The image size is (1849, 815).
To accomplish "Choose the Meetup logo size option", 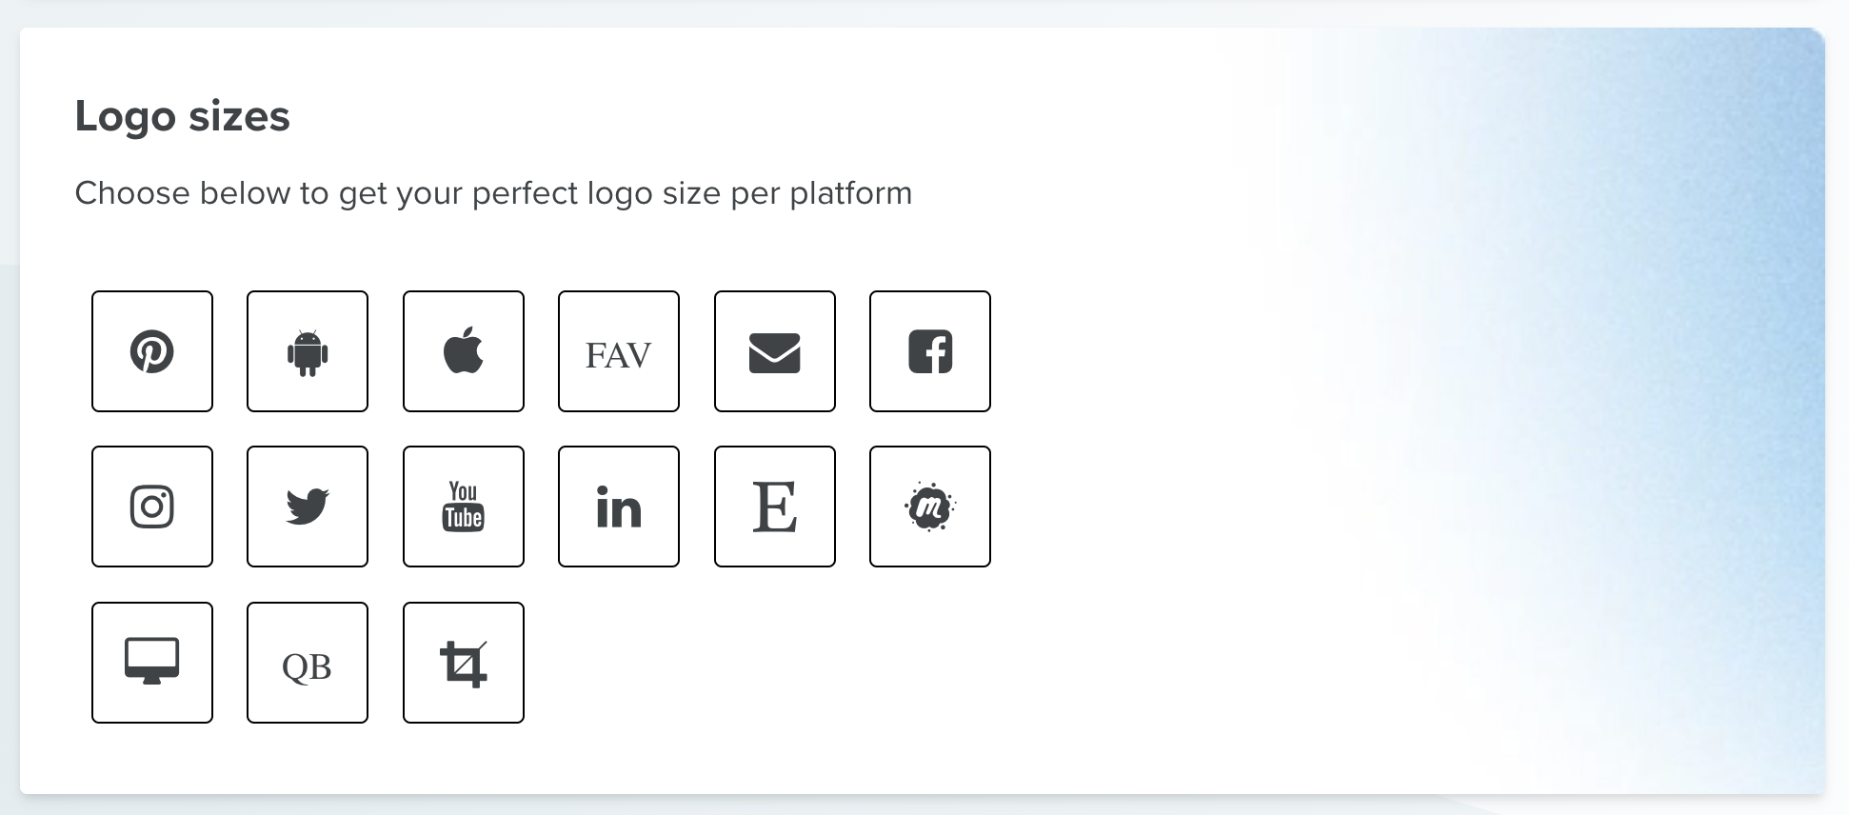I will pos(930,507).
